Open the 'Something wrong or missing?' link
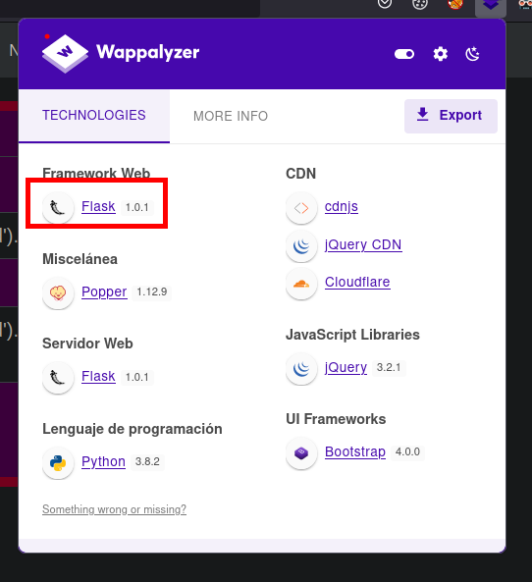 [114, 509]
